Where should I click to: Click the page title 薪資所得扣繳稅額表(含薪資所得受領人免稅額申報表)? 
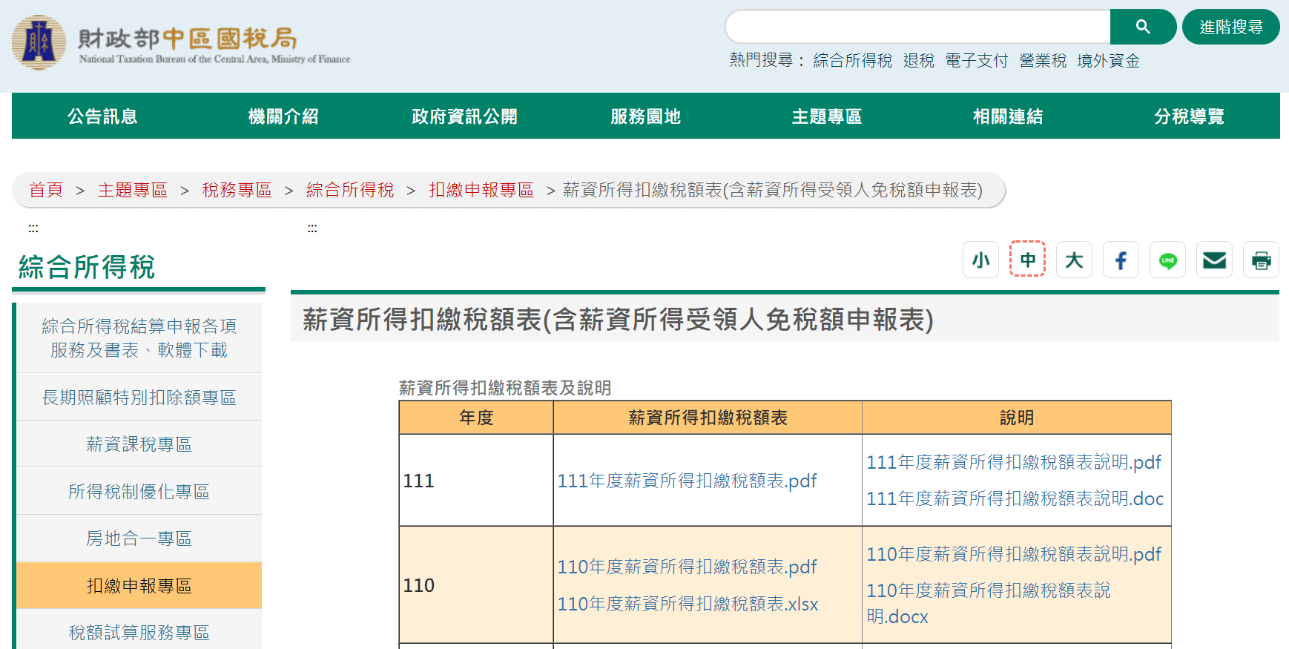pos(618,320)
